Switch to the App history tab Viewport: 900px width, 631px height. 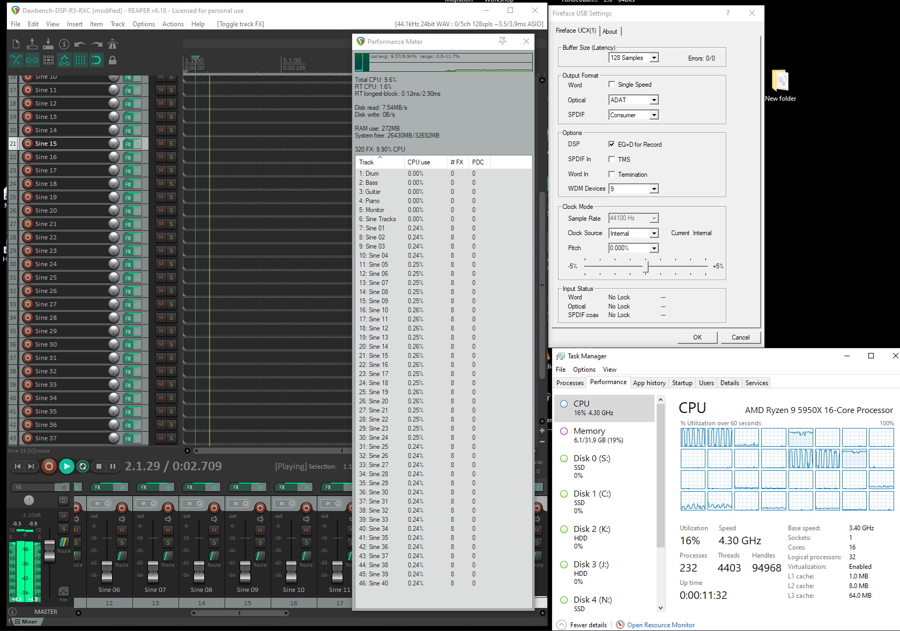pyautogui.click(x=649, y=383)
